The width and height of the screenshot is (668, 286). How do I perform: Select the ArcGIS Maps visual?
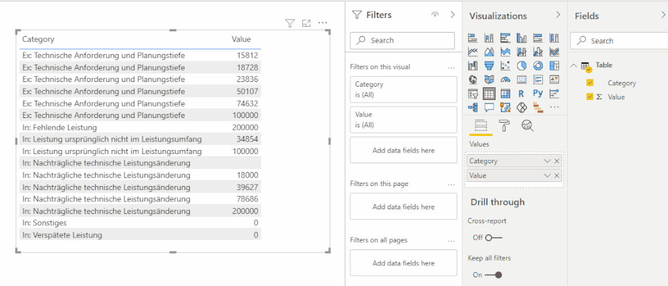point(506,107)
